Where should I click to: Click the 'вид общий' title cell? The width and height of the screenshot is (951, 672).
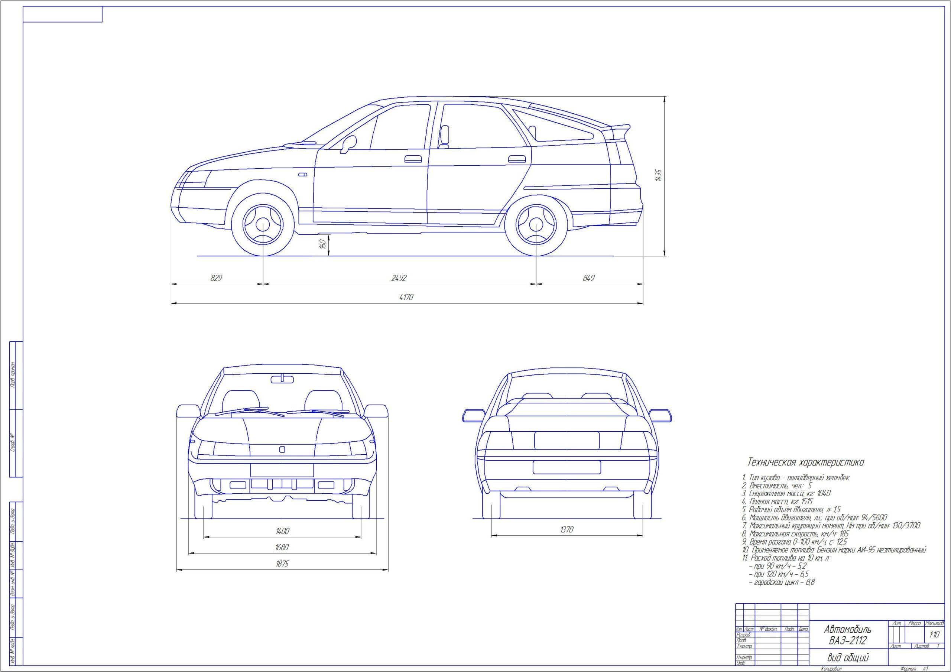pyautogui.click(x=847, y=658)
